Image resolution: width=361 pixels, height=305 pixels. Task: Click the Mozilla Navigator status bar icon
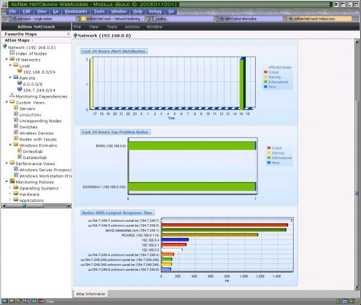point(5,301)
